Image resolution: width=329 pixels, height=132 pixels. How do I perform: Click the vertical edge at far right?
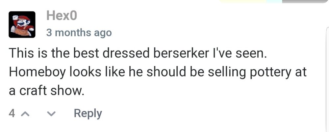click(327, 66)
